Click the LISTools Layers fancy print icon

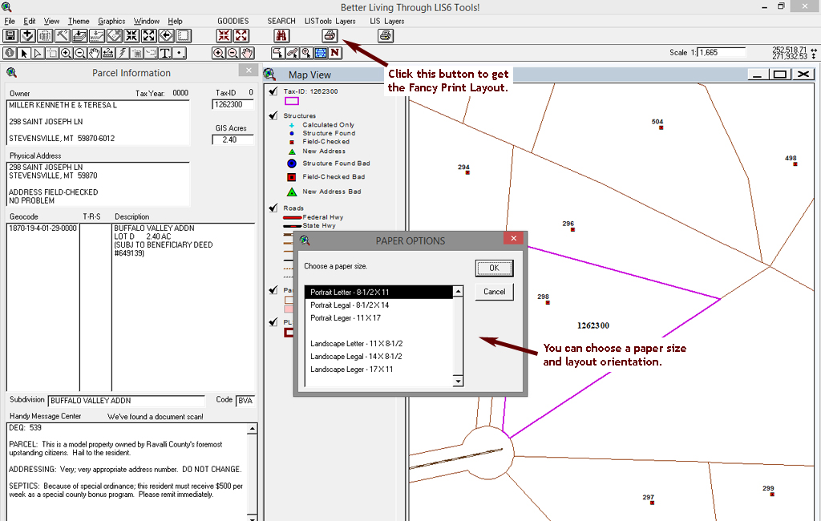point(330,35)
